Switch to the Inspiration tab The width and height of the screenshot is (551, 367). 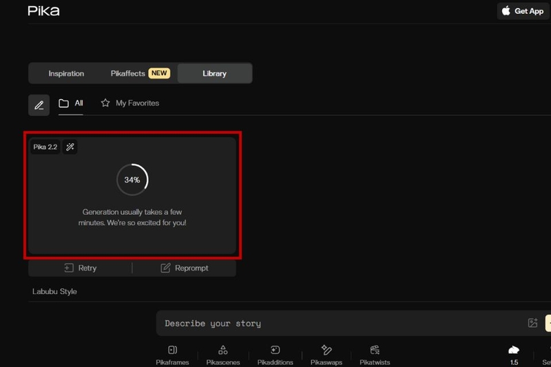[x=66, y=74]
